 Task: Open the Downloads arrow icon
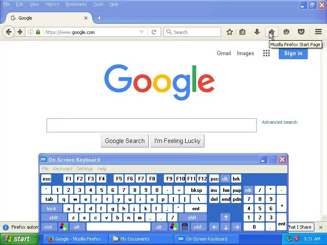point(257,32)
